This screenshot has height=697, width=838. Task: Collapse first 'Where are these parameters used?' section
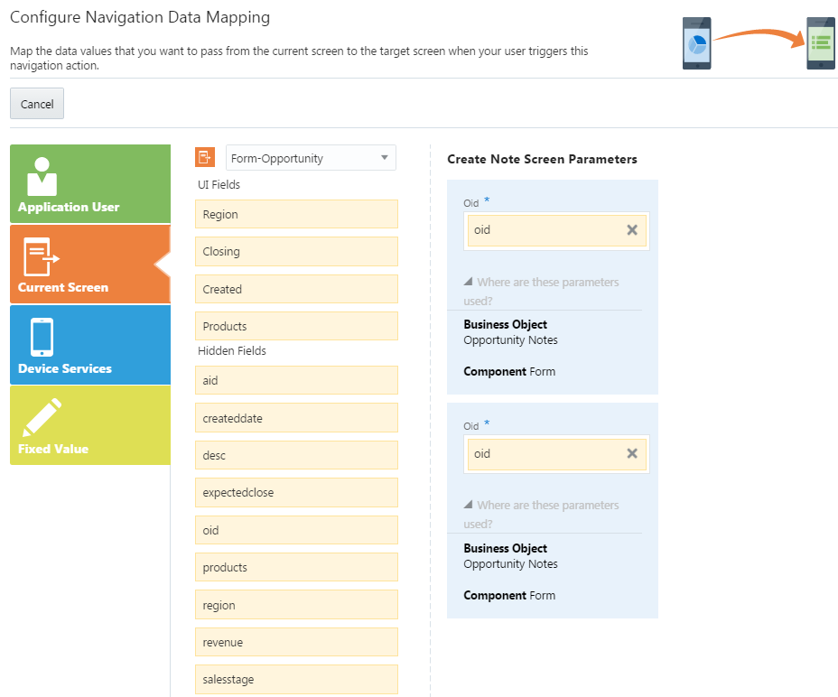[469, 283]
